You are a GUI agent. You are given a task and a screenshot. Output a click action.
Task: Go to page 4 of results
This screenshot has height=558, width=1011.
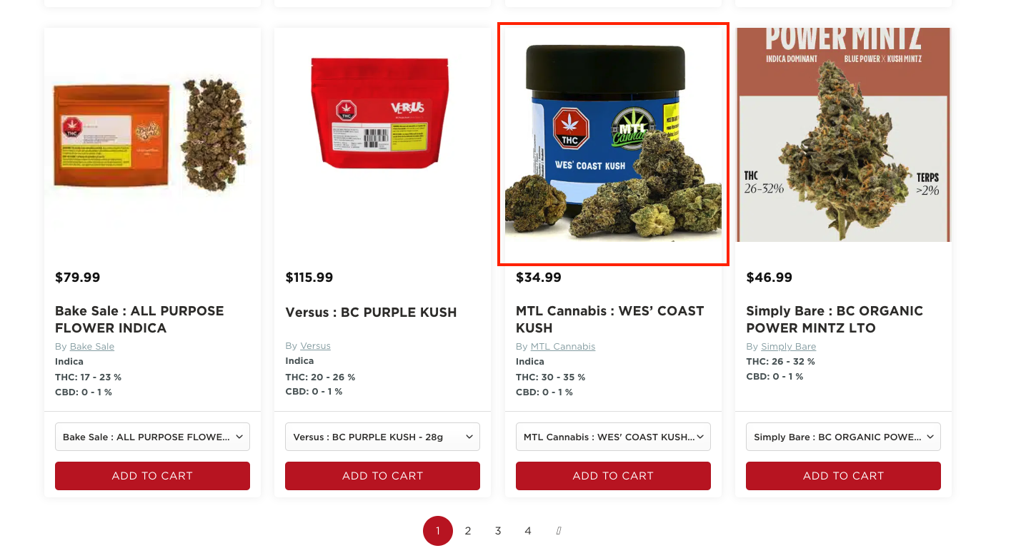point(528,531)
